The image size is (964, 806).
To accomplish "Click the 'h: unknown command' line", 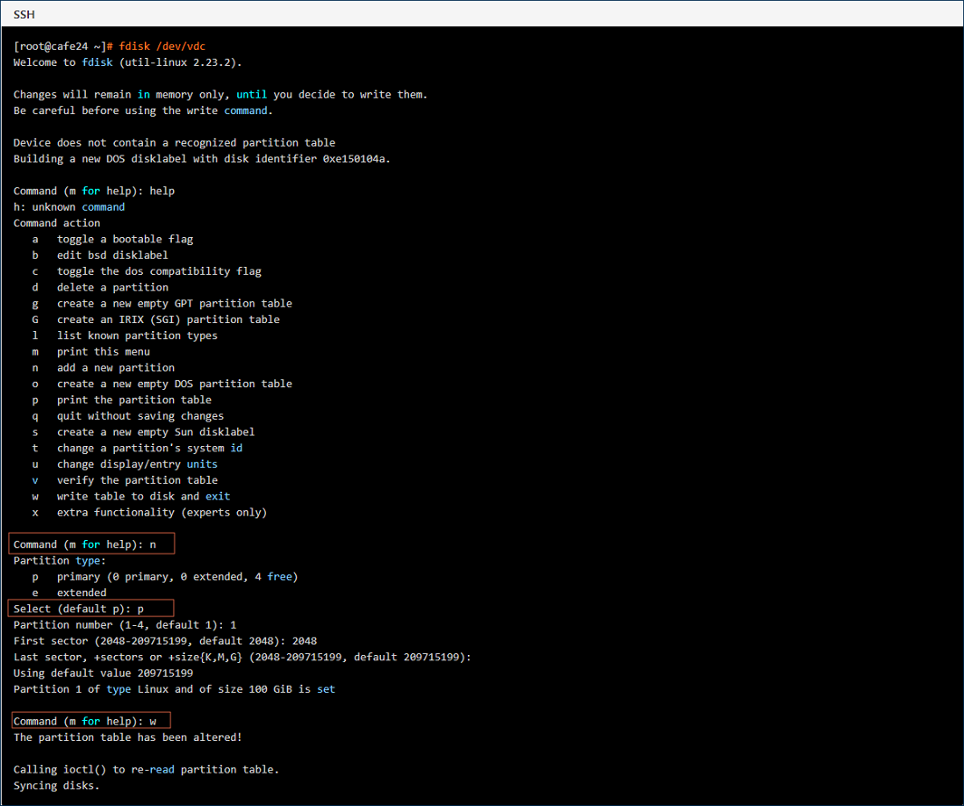I will [69, 206].
